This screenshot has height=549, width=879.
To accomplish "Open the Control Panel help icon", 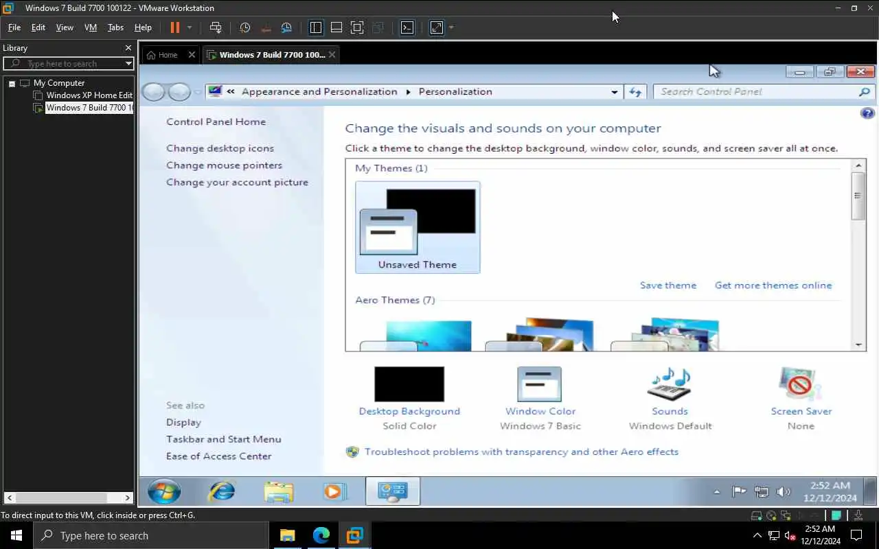I will pyautogui.click(x=867, y=113).
